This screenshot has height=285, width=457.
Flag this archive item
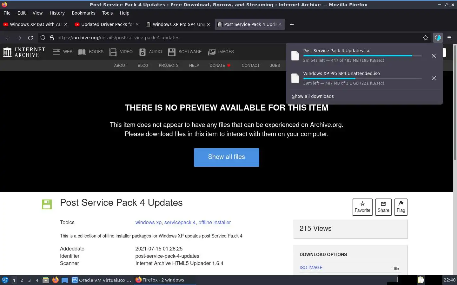(x=401, y=207)
